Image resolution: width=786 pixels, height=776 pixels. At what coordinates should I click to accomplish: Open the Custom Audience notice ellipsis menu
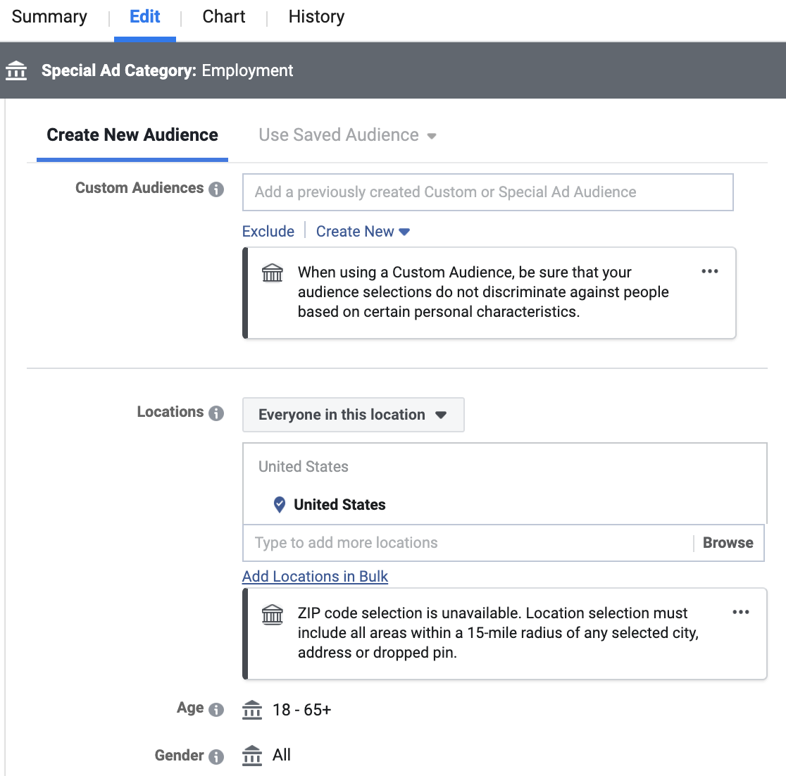pyautogui.click(x=710, y=272)
